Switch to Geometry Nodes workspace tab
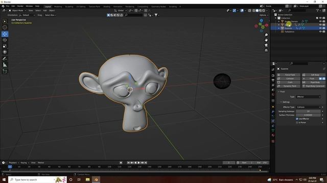Image resolution: width=327 pixels, height=183 pixels. pos(158,7)
